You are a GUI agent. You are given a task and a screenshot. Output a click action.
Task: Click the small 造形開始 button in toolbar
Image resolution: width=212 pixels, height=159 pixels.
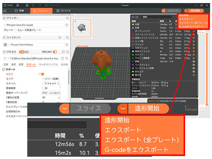point(196,11)
